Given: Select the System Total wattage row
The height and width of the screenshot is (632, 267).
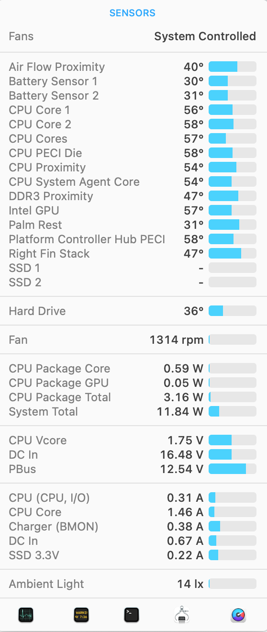Looking at the screenshot, I should click(x=133, y=412).
